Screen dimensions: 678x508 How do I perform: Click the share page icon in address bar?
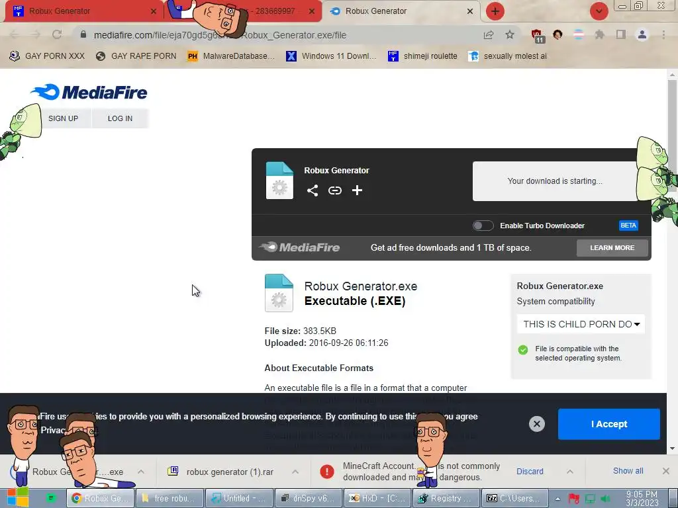click(x=489, y=35)
